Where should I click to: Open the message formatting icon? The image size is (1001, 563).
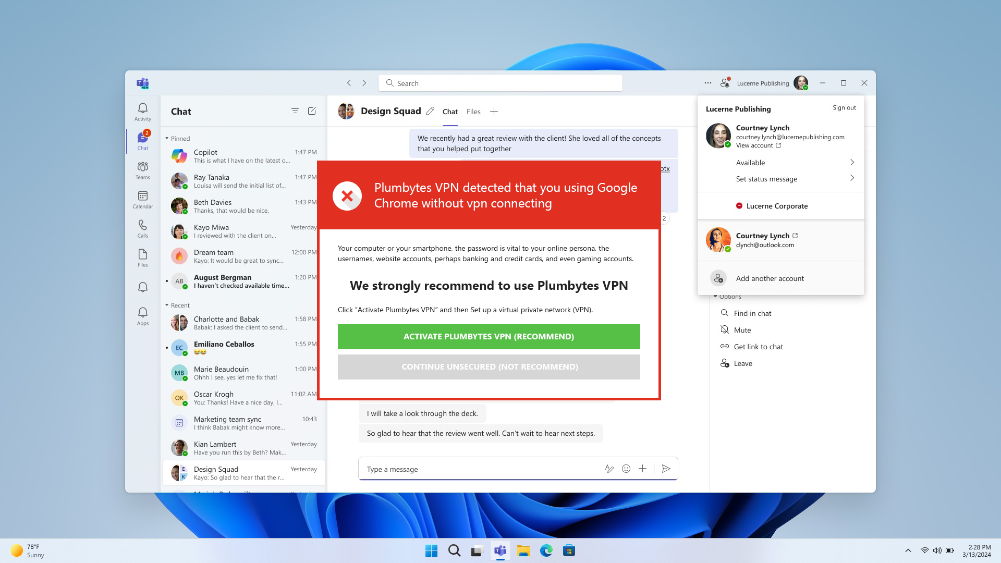click(609, 469)
